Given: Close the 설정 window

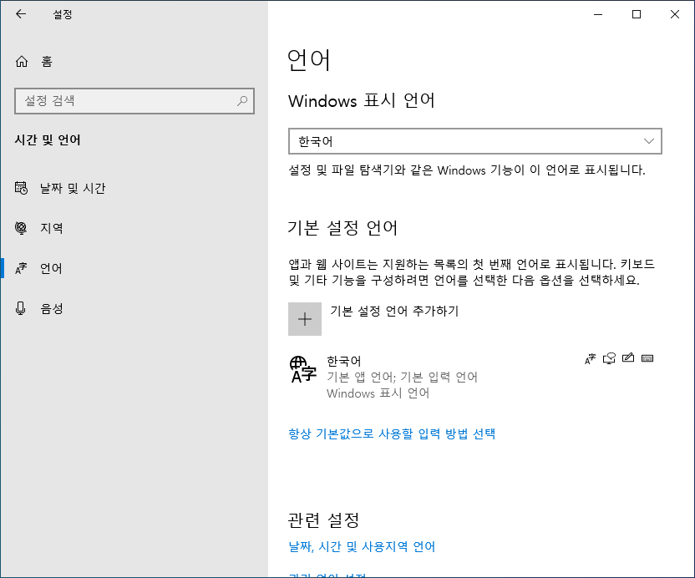Looking at the screenshot, I should [675, 14].
